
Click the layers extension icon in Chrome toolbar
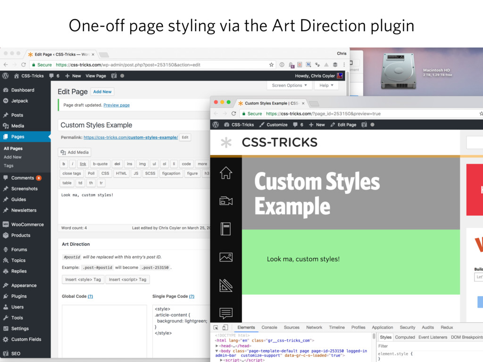pos(335,65)
